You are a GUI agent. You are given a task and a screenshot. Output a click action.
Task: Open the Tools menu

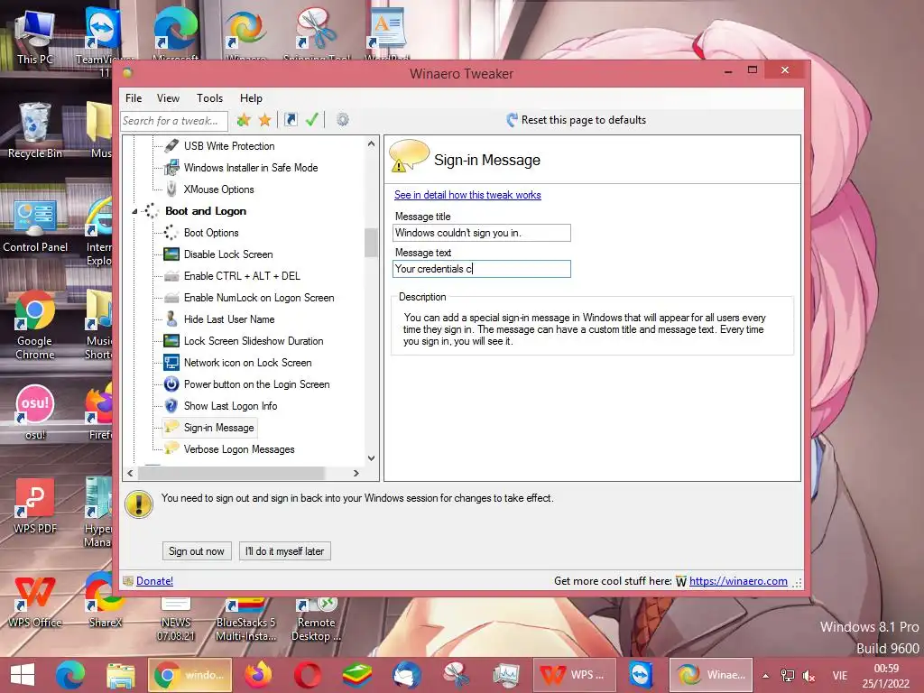(209, 98)
